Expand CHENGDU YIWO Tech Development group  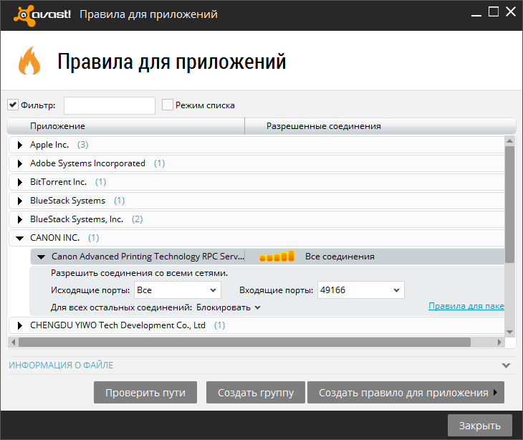(x=19, y=325)
